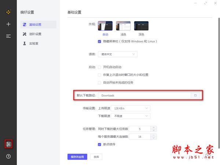Increase 每个服务器最大连接数 with up arrow
Screen dimensions: 220x165
click(x=154, y=135)
